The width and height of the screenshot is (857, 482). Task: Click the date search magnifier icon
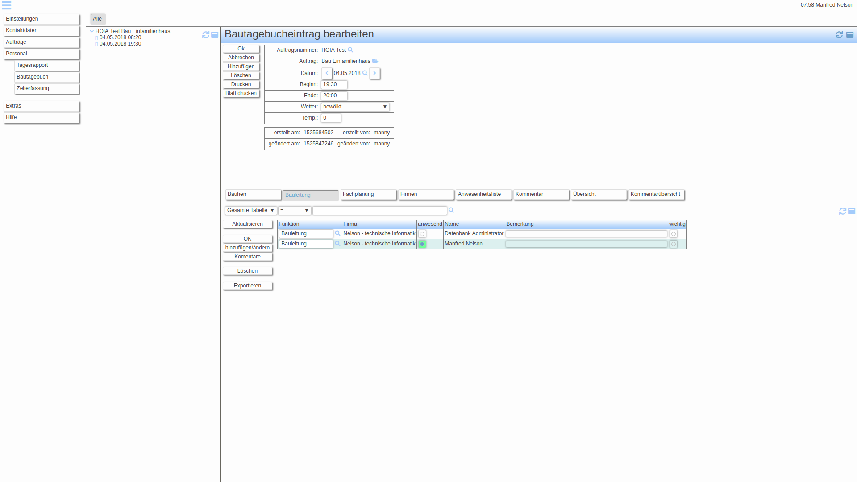[x=365, y=73]
